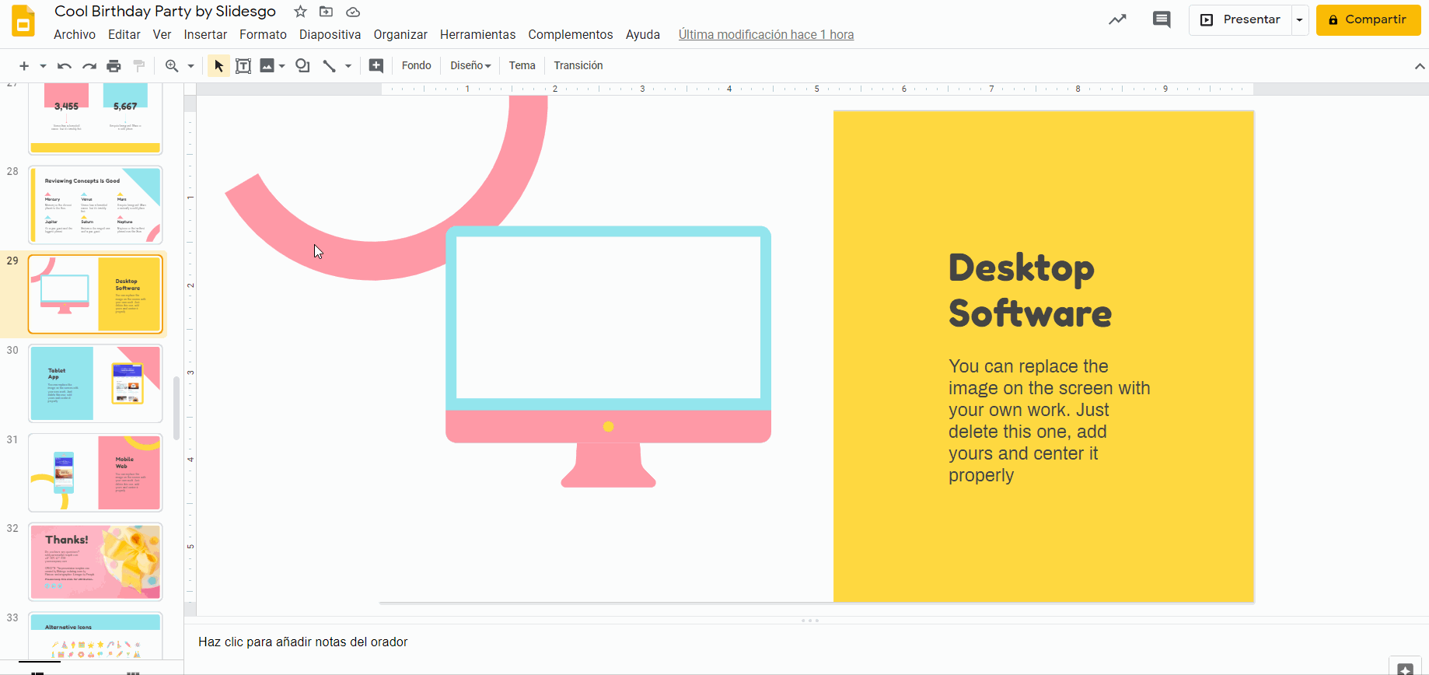Select the blue monitor graphic on slide
The height and width of the screenshot is (675, 1429).
pos(608,357)
